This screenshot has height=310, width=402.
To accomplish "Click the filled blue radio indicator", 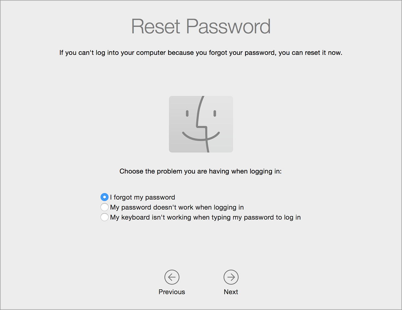I will (104, 197).
